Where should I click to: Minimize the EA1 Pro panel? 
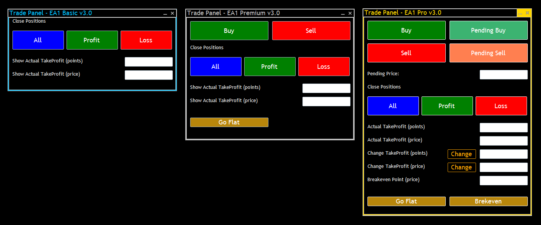coord(520,13)
